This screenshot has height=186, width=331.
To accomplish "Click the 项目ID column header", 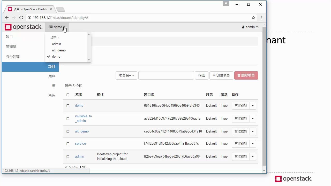I will click(149, 95).
